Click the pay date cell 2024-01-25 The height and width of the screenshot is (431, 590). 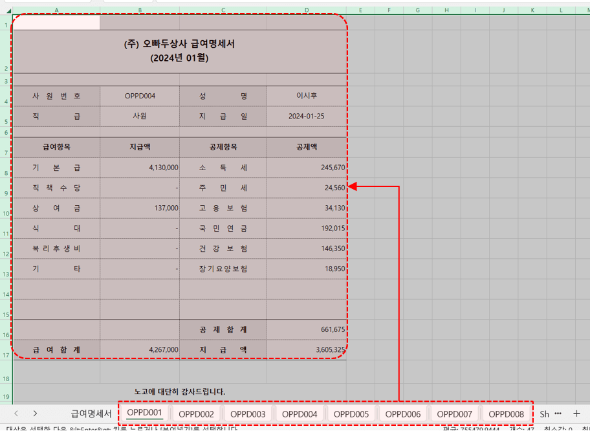[307, 116]
